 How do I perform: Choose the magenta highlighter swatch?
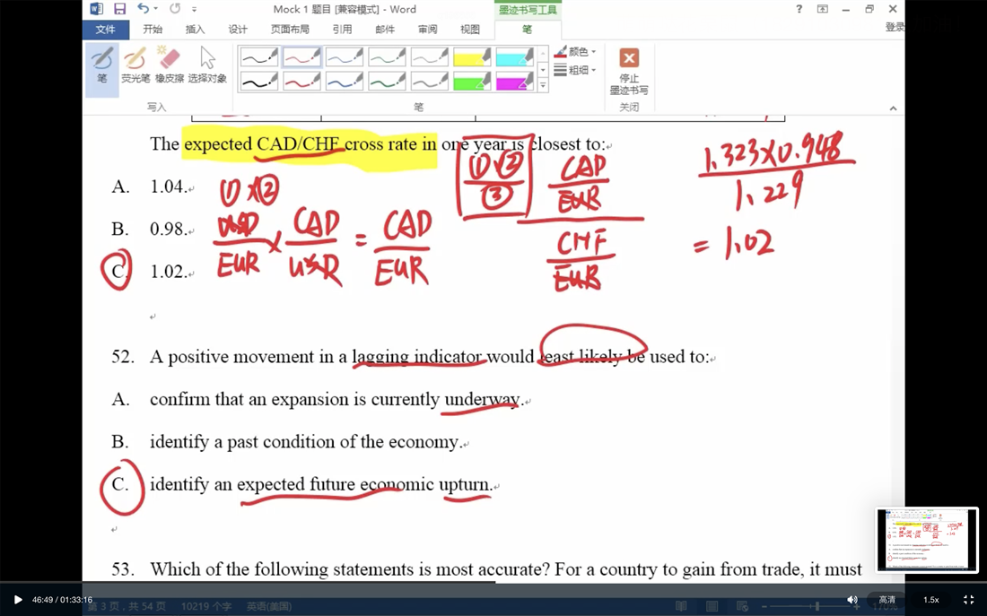point(515,81)
